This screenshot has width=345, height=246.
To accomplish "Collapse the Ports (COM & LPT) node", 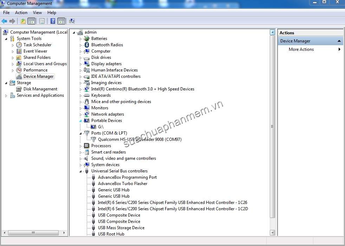I will click(x=80, y=134).
